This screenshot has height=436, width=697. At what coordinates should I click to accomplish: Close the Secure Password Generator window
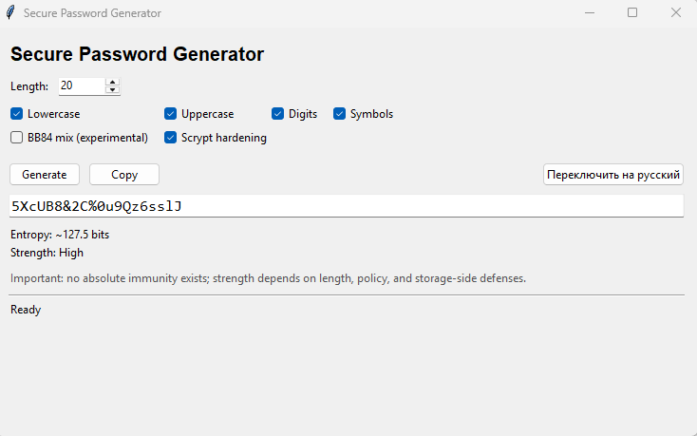point(676,13)
